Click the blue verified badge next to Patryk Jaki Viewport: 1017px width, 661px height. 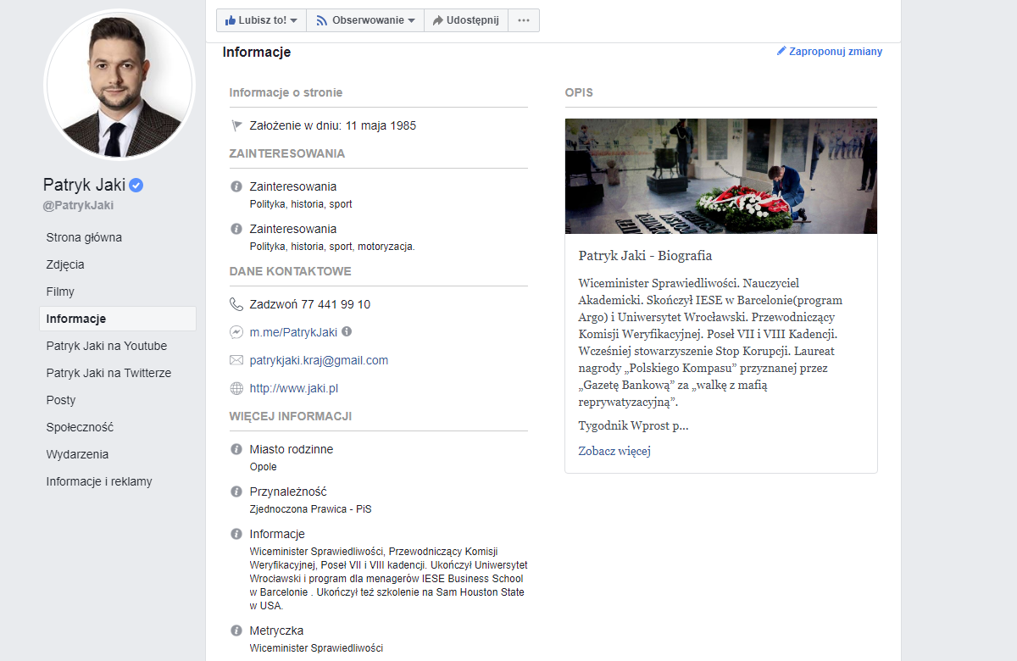coord(134,185)
